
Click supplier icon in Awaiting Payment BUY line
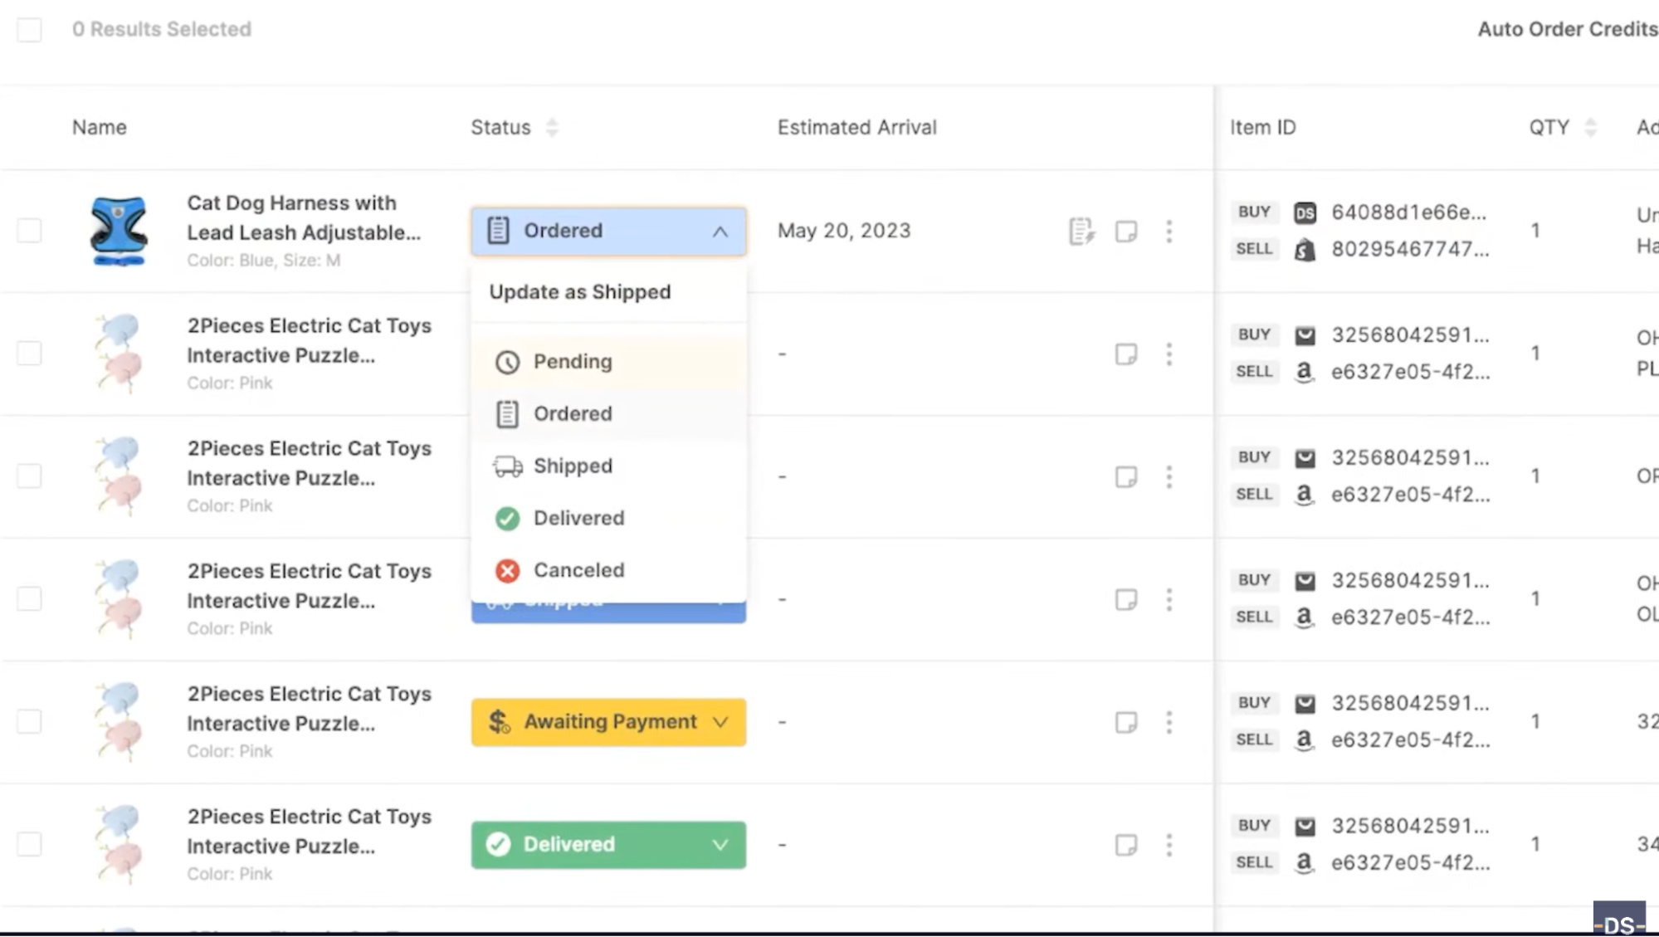(1305, 704)
